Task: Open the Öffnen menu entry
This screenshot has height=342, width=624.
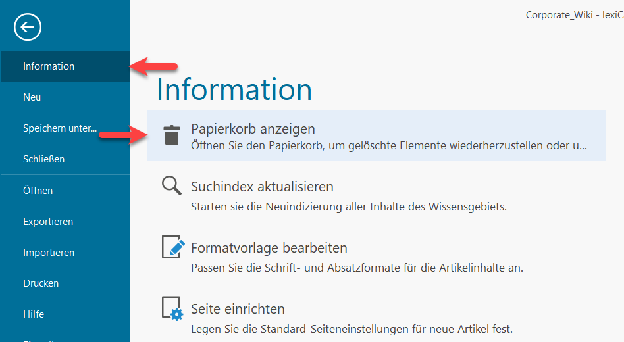Action: 38,191
